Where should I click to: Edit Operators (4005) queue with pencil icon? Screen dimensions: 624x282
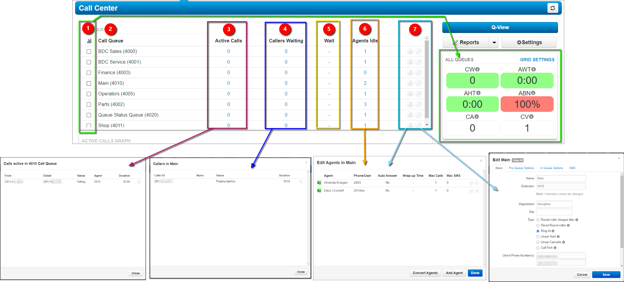tap(418, 94)
